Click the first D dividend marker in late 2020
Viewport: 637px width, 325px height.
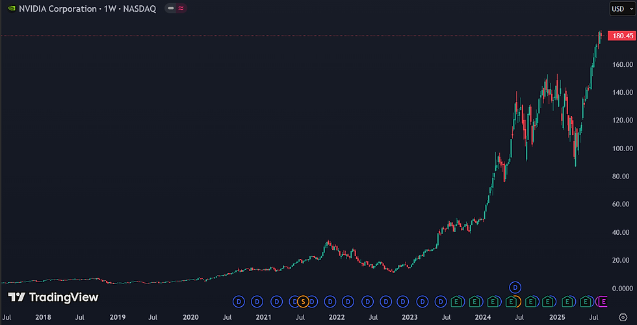239,302
